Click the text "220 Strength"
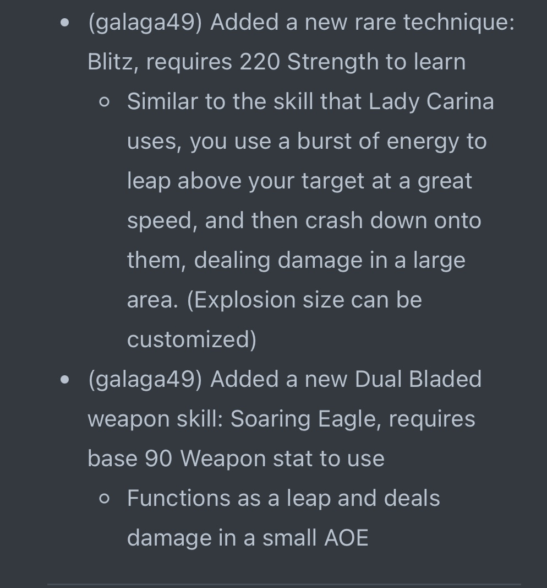Image resolution: width=547 pixels, height=588 pixels. point(309,62)
